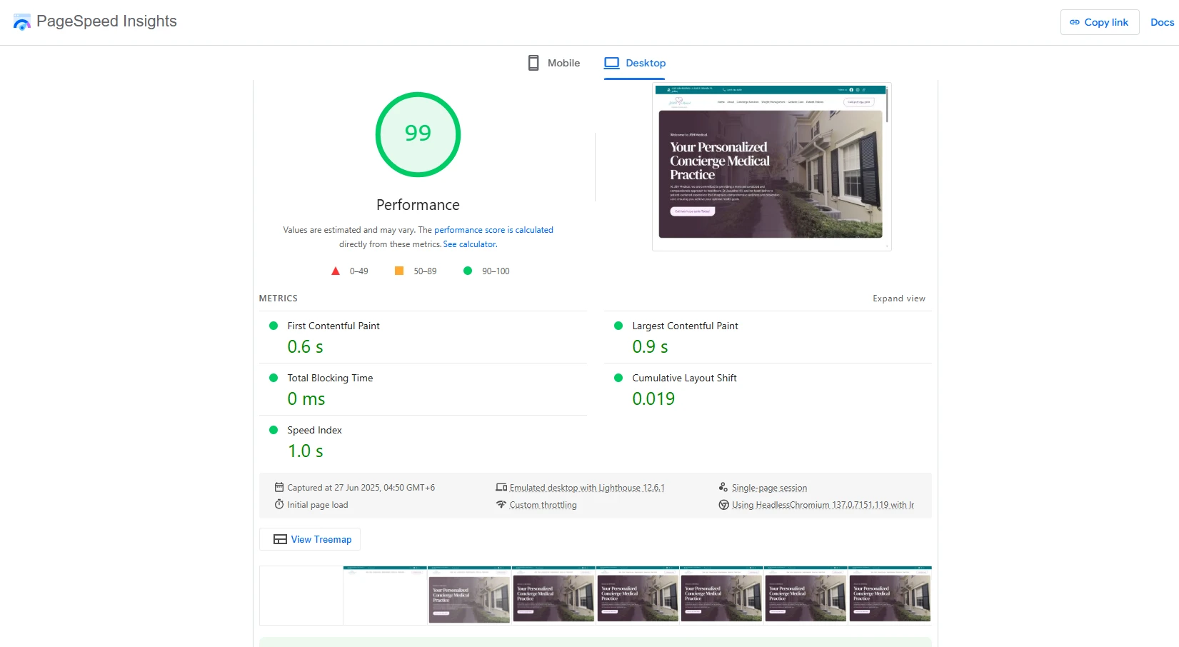Click the stopwatch icon beside Initial page load
Viewport: 1179px width, 647px height.
(x=279, y=504)
